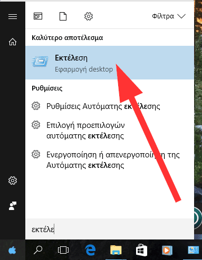
Task: Click the Εκτέλεση app icon
Action: pyautogui.click(x=40, y=62)
